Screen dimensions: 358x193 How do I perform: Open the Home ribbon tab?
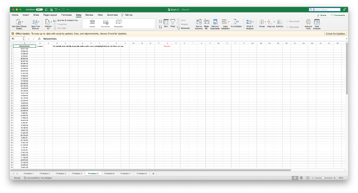click(15, 15)
